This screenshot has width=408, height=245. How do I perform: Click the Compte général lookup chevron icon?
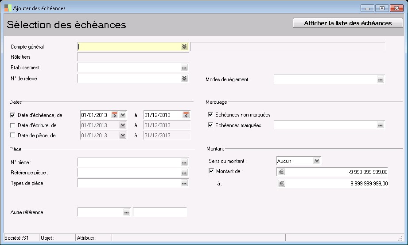[184, 46]
